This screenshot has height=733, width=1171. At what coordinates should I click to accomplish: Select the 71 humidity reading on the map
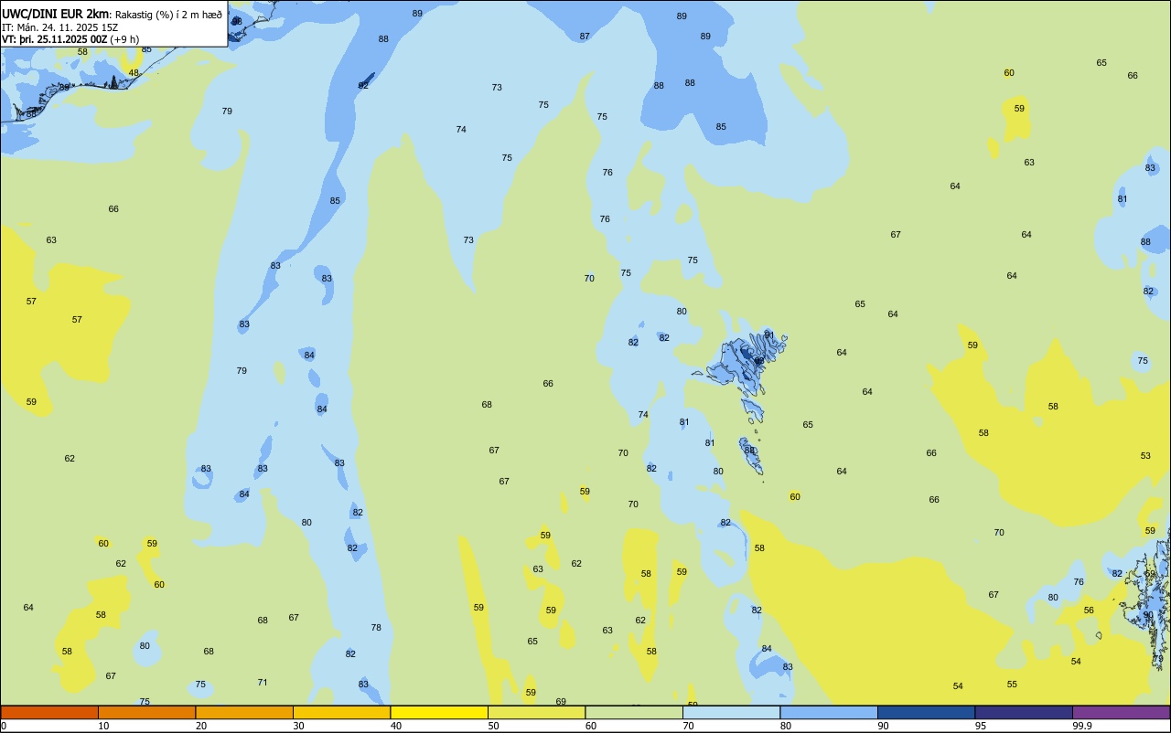[x=263, y=683]
